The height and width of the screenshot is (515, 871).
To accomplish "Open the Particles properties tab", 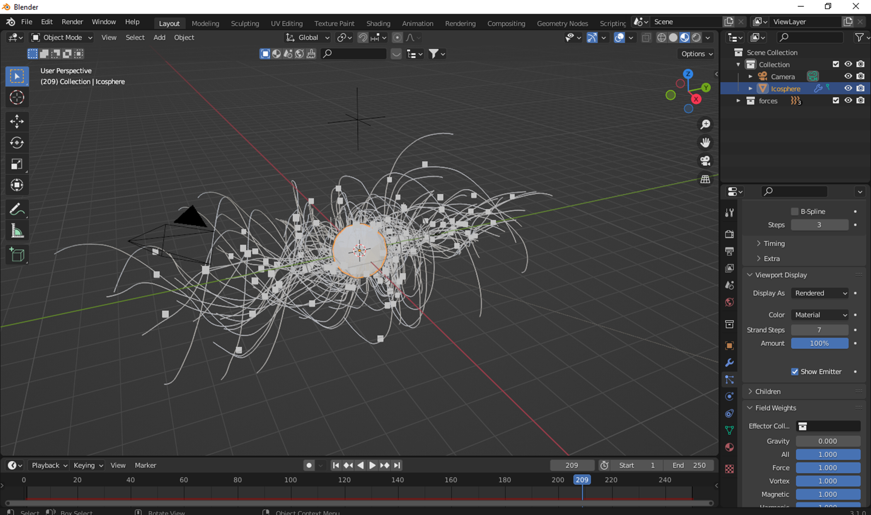I will pyautogui.click(x=729, y=380).
